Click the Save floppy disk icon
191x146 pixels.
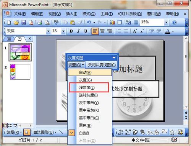tap(24, 22)
